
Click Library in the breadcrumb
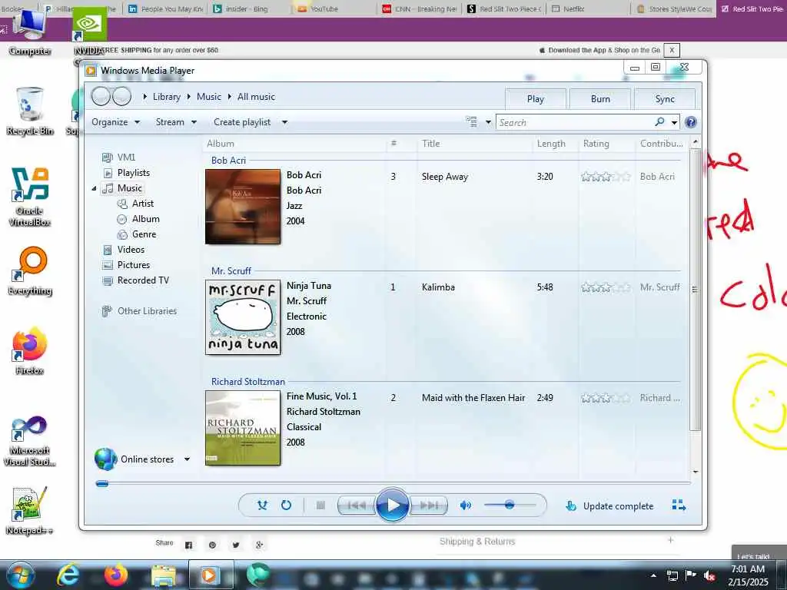(x=167, y=97)
